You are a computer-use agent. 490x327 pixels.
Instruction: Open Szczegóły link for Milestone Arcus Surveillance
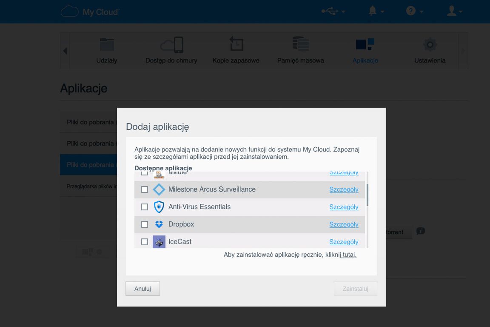tap(344, 189)
